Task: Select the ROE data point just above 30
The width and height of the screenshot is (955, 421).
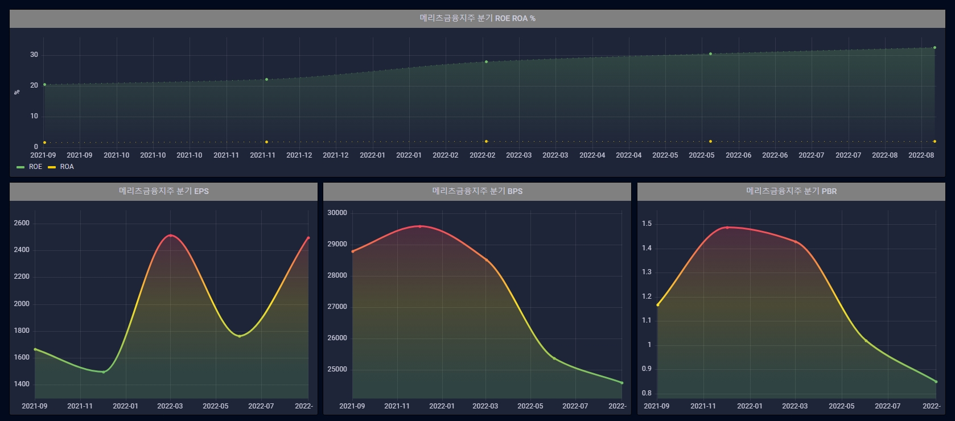Action: point(710,54)
